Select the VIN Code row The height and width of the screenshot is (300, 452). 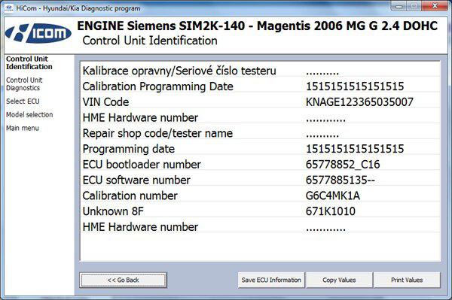[x=261, y=102]
